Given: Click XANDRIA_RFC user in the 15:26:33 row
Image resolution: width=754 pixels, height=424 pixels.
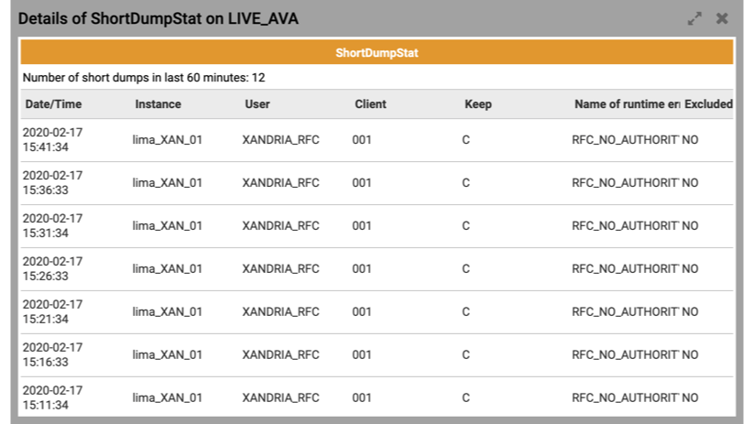Looking at the screenshot, I should (x=281, y=268).
